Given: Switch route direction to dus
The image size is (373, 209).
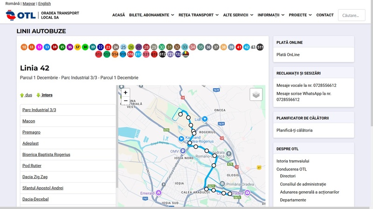Looking at the screenshot, I should click(26, 95).
